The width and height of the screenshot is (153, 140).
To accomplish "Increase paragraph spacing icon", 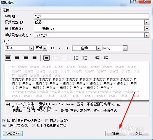I will coord(76,58).
